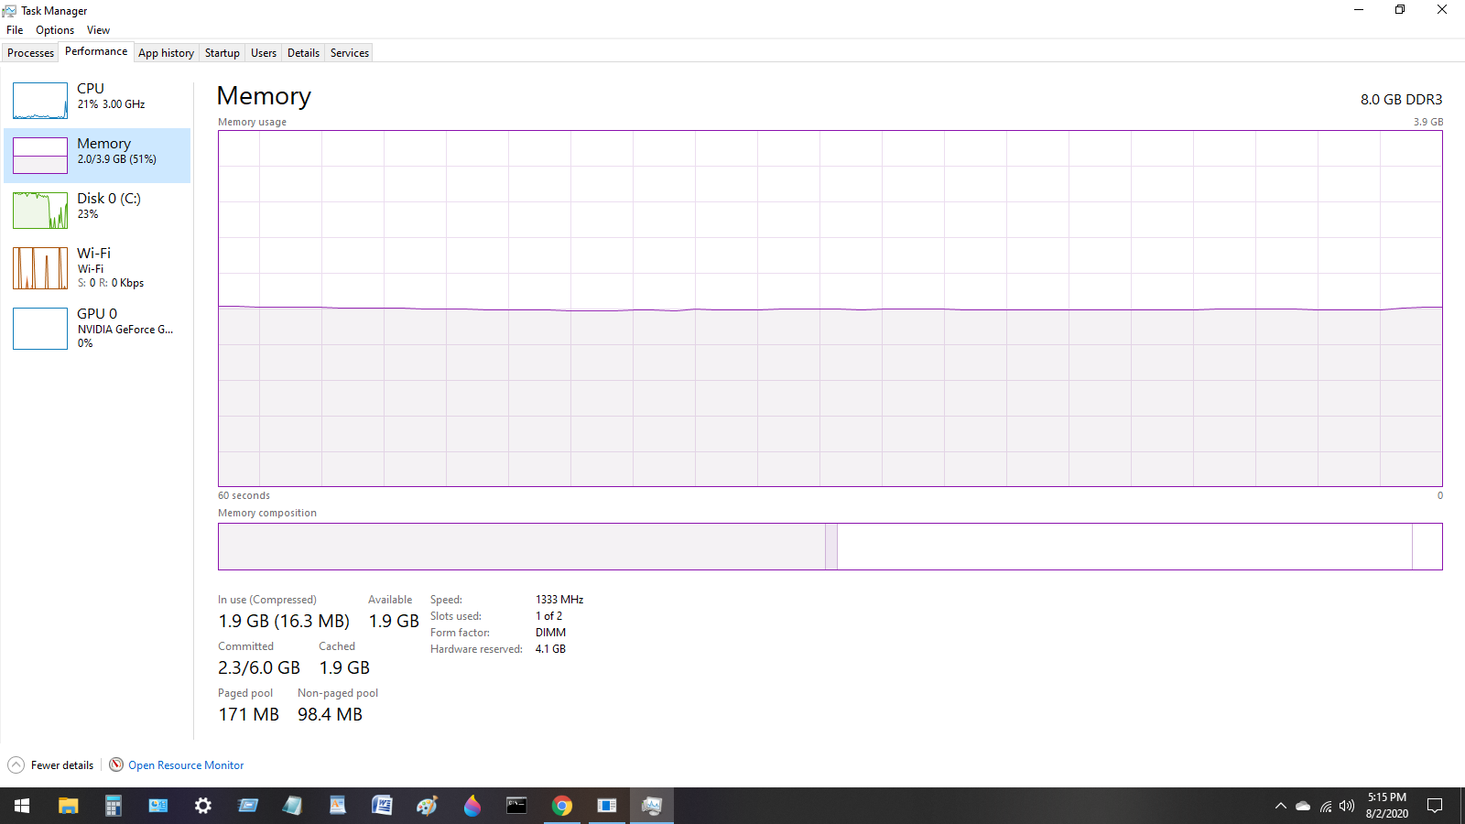The image size is (1465, 824).
Task: Click the DIMM form factor value
Action: click(550, 633)
